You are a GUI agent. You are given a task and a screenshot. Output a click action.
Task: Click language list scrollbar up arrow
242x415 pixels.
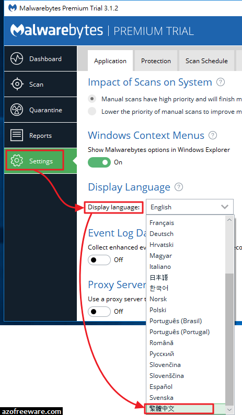click(x=229, y=220)
